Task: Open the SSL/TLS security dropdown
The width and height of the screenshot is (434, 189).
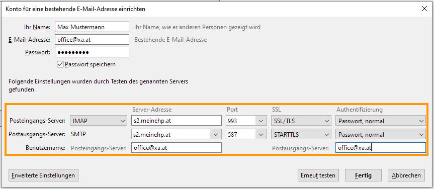Action: [301, 121]
